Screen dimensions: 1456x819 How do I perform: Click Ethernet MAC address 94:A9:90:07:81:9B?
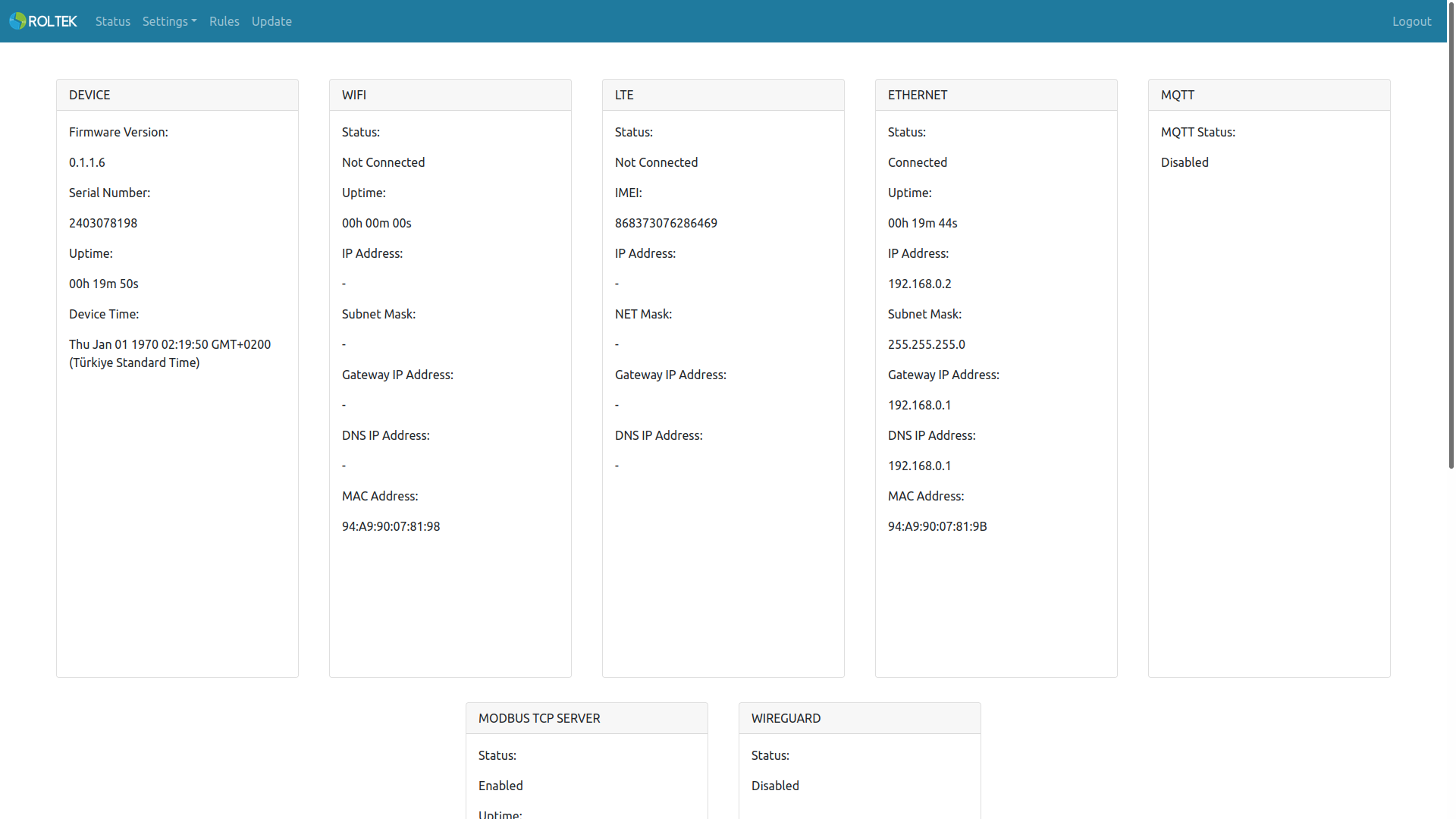click(937, 526)
